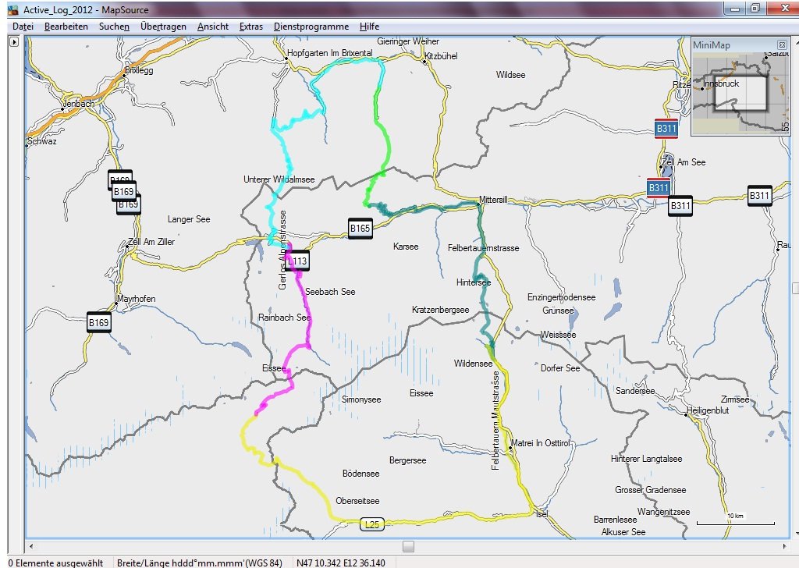
Task: Open the Übertragen menu
Action: [163, 27]
